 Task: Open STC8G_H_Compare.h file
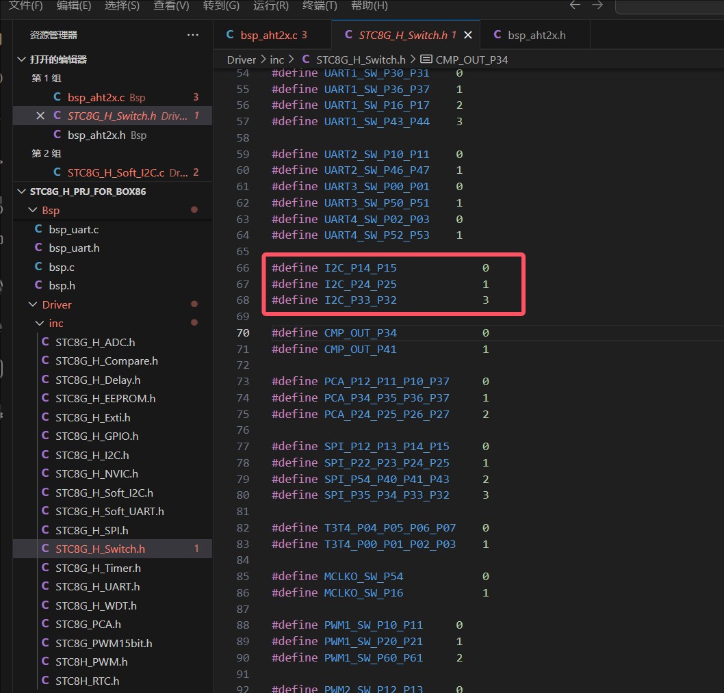[113, 361]
